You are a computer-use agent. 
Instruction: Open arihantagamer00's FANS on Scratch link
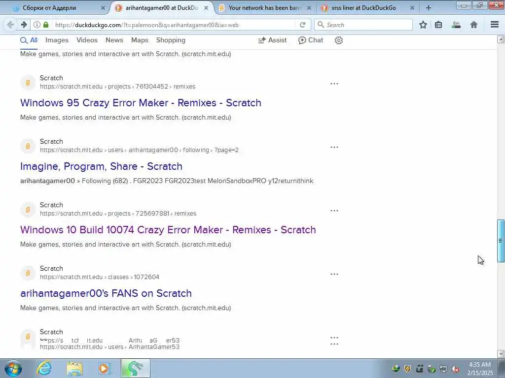pyautogui.click(x=106, y=293)
